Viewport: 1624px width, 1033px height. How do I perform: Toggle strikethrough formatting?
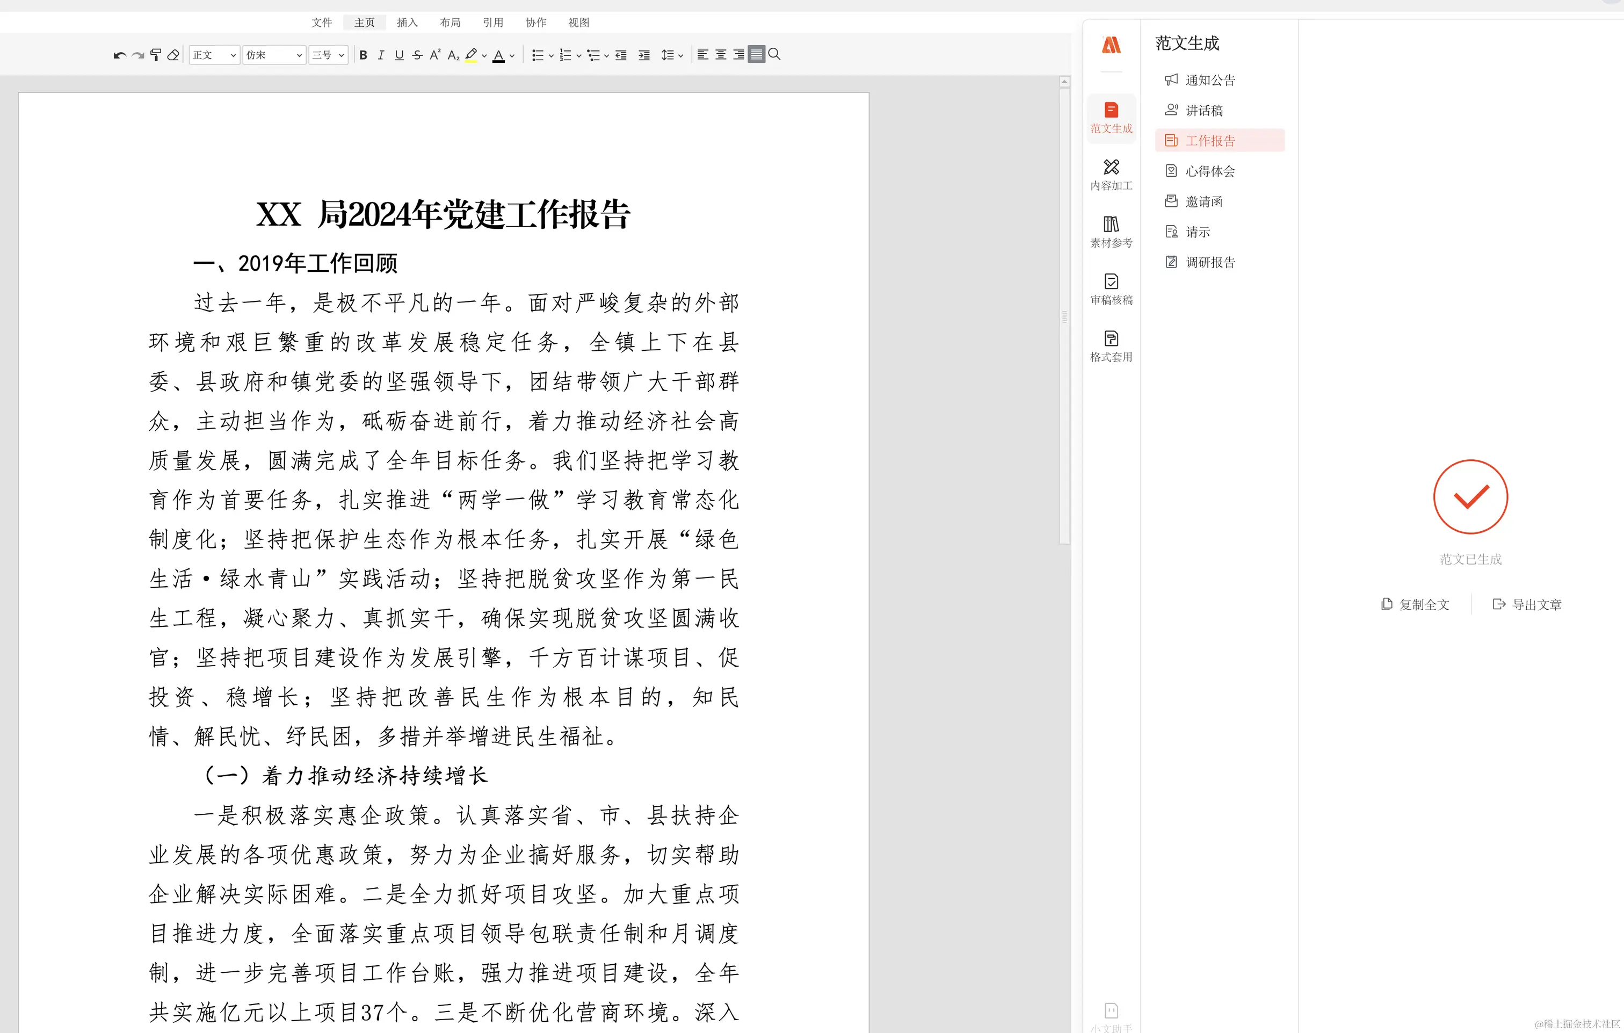coord(417,55)
